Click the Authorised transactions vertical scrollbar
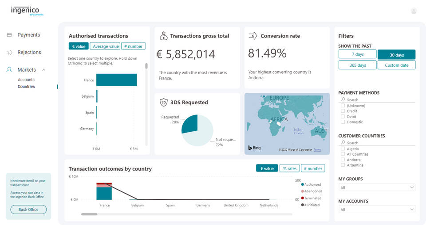Image resolution: width=426 pixels, height=225 pixels. (146, 66)
